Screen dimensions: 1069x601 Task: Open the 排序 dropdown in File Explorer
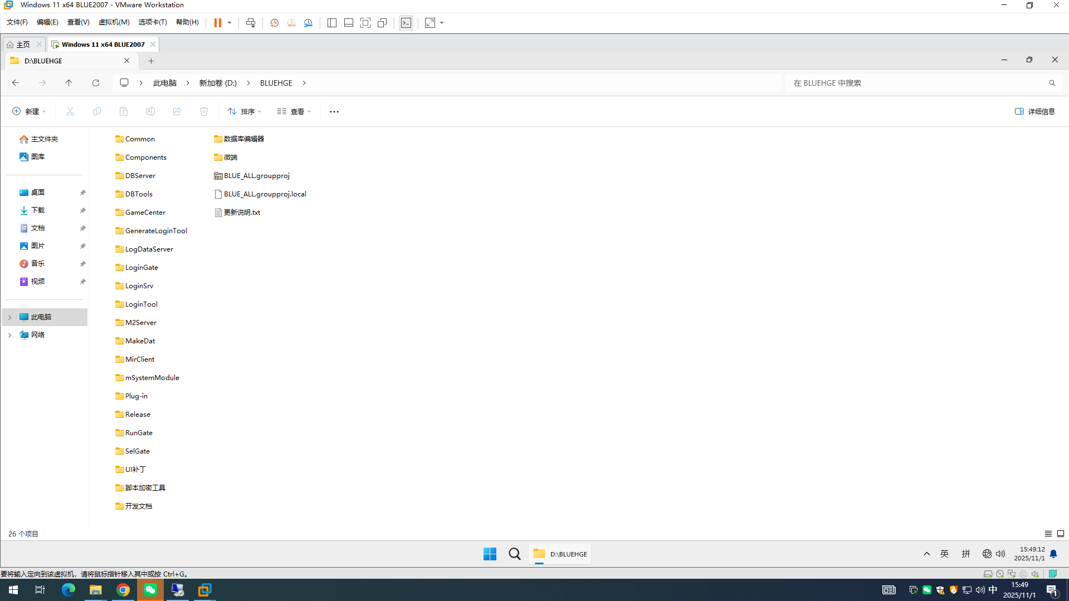(244, 111)
